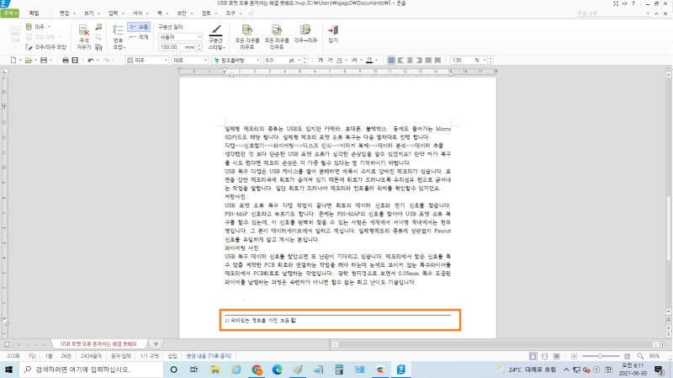Screen dimensions: 673x378
Task: Select right alignment button
Action: (x=419, y=60)
